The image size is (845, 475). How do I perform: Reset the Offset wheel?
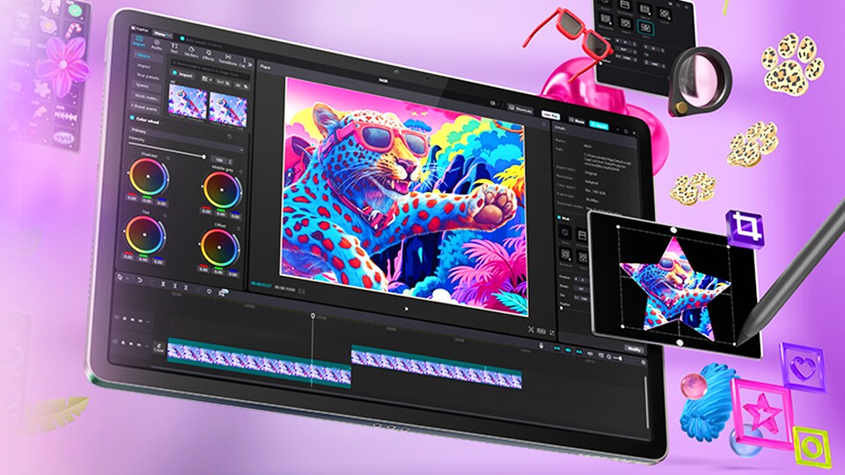[238, 229]
